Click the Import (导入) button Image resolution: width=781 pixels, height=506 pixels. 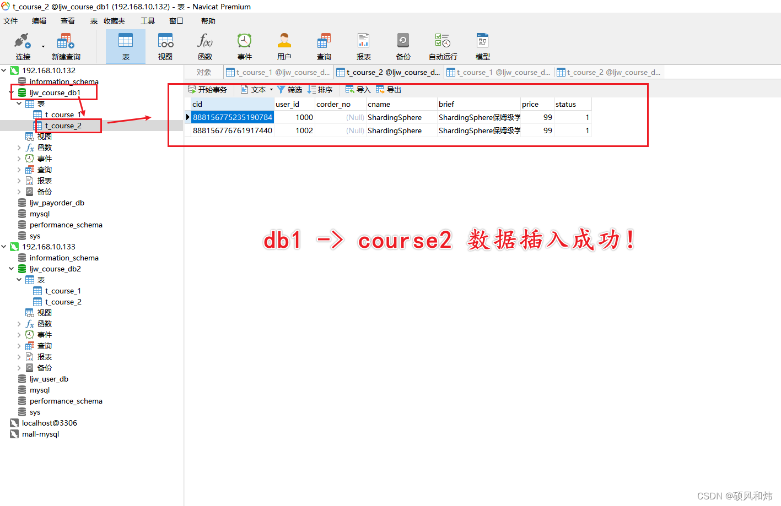pyautogui.click(x=358, y=90)
